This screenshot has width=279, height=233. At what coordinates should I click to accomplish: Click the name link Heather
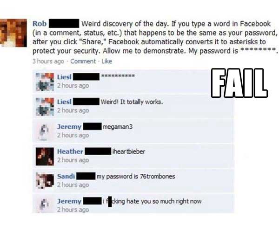point(70,151)
